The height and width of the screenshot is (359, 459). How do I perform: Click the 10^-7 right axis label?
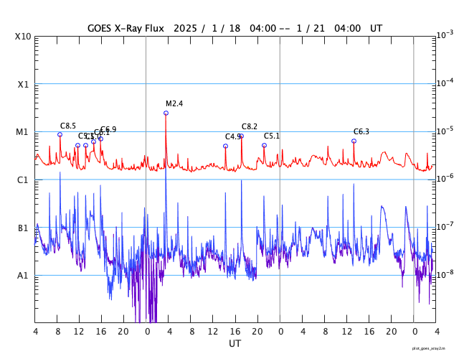(x=445, y=226)
